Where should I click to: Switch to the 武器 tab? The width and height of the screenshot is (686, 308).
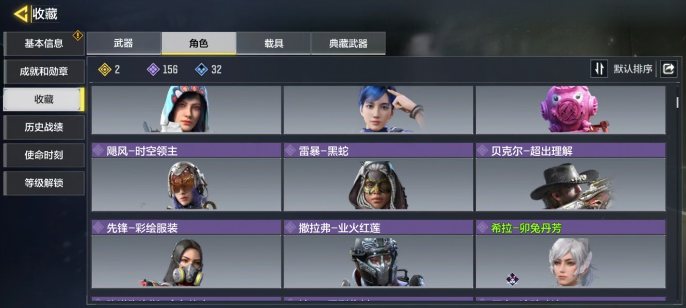pos(124,43)
